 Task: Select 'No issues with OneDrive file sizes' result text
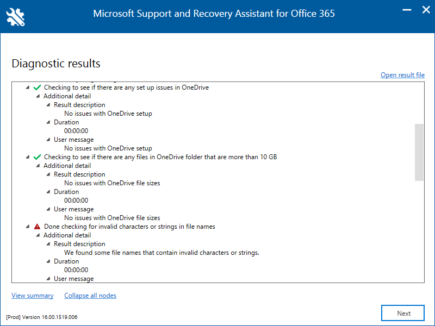tap(112, 183)
